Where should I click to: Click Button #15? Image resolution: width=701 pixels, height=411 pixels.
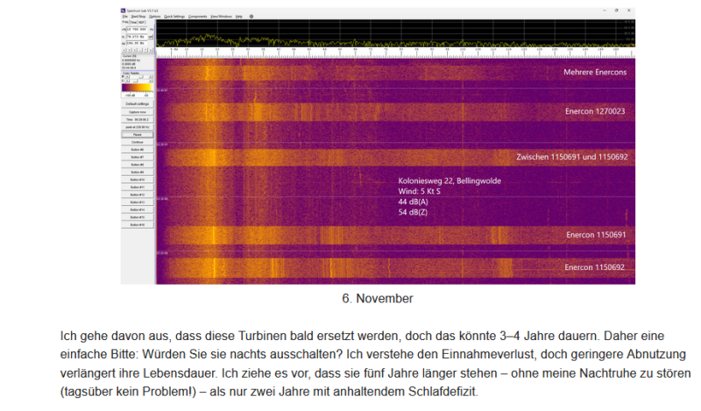138,217
